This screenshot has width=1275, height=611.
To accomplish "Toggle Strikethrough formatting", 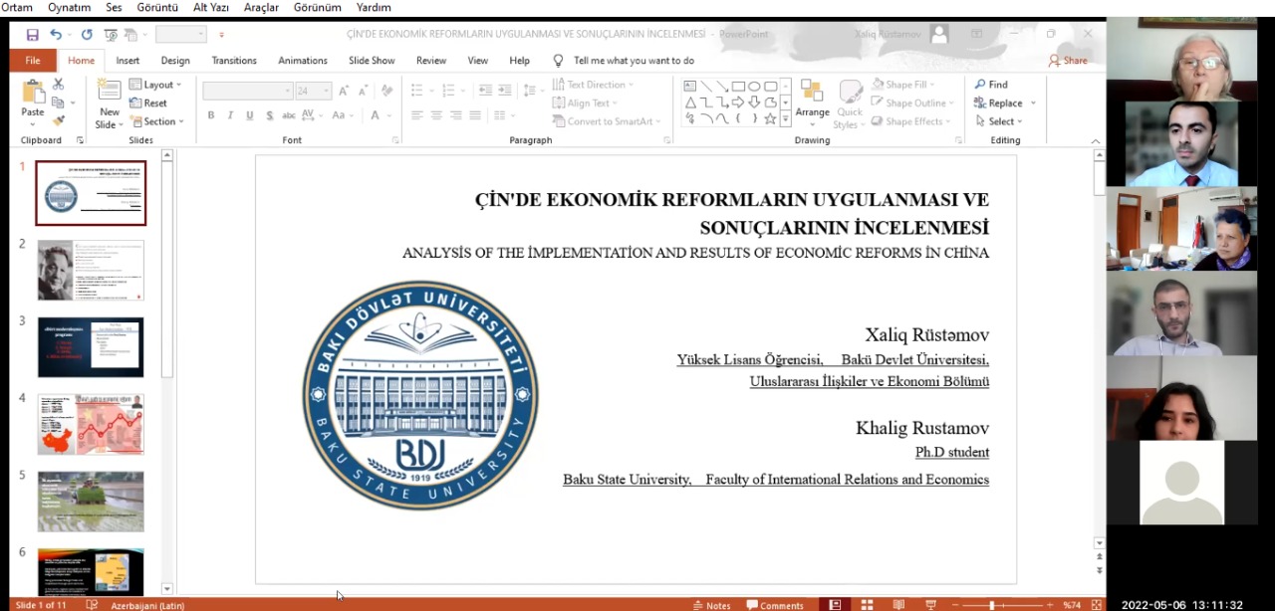I will point(289,115).
